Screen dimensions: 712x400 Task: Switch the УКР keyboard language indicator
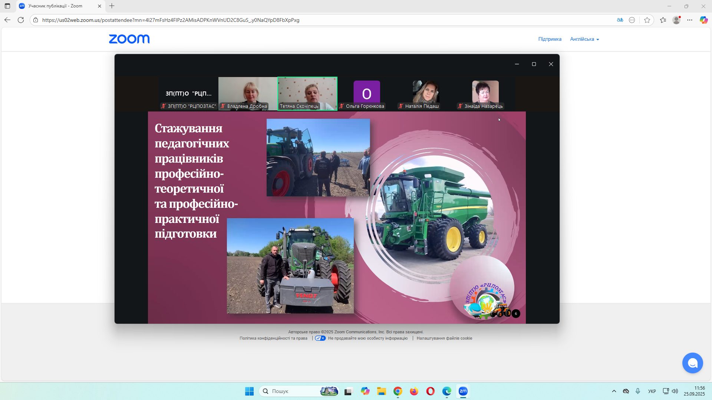tap(652, 391)
